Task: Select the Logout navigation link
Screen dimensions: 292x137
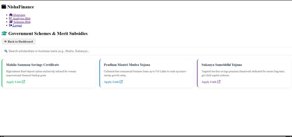Action: click(16, 25)
